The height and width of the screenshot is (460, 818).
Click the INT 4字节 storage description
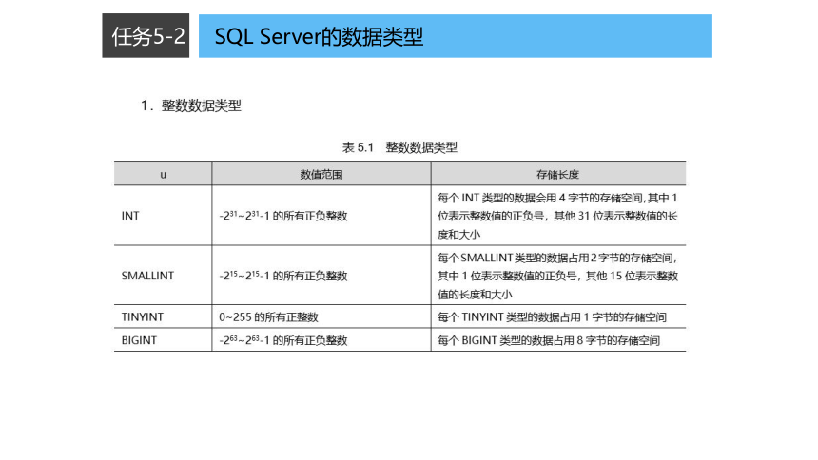(557, 216)
